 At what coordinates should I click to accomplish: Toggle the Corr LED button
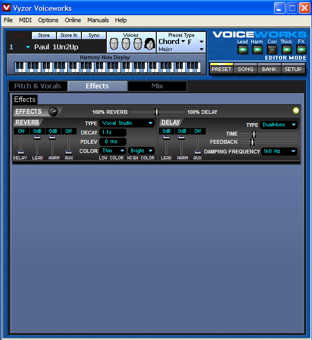click(272, 50)
